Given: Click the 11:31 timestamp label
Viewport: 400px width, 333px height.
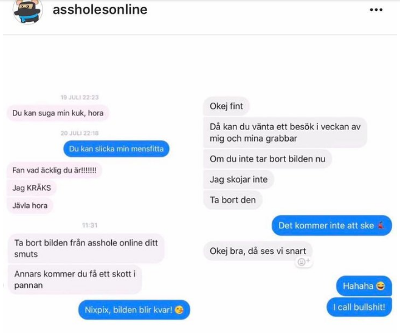Looking at the screenshot, I should tap(89, 225).
